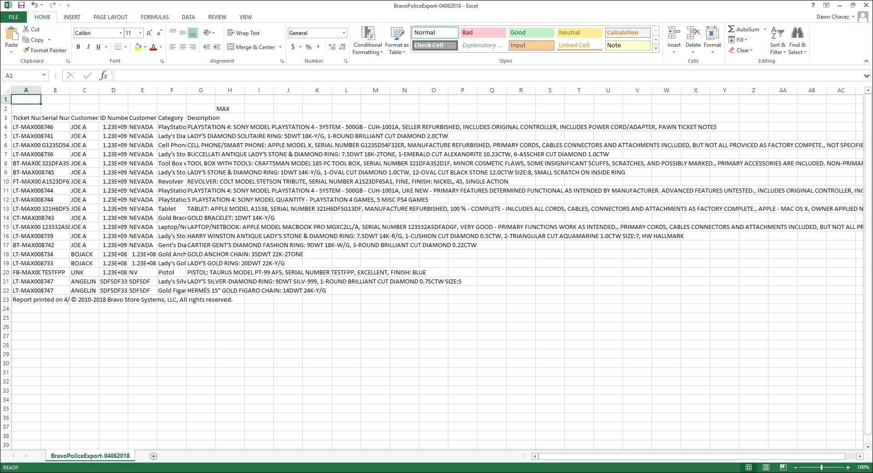This screenshot has height=473, width=873.
Task: Switch to the PAGE LAYOUT tab
Action: pos(110,17)
